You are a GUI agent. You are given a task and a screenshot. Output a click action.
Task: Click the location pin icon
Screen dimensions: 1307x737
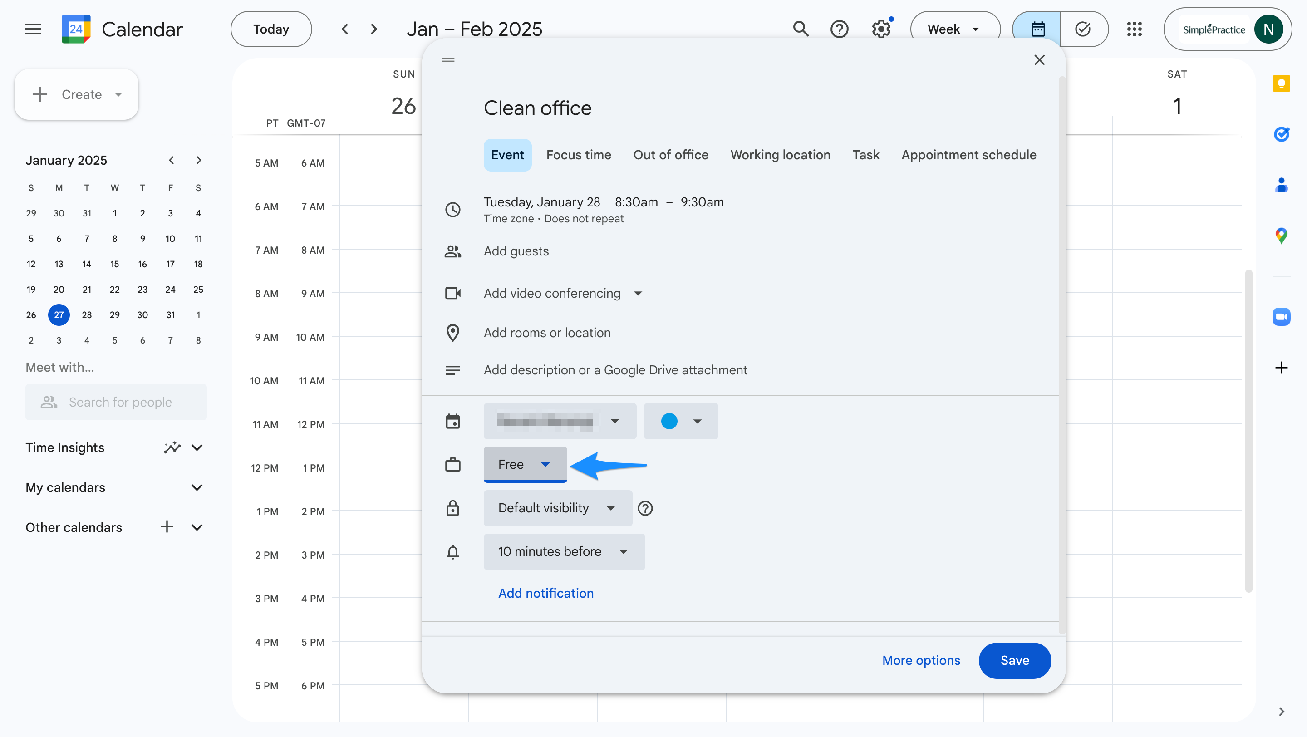[x=452, y=333]
